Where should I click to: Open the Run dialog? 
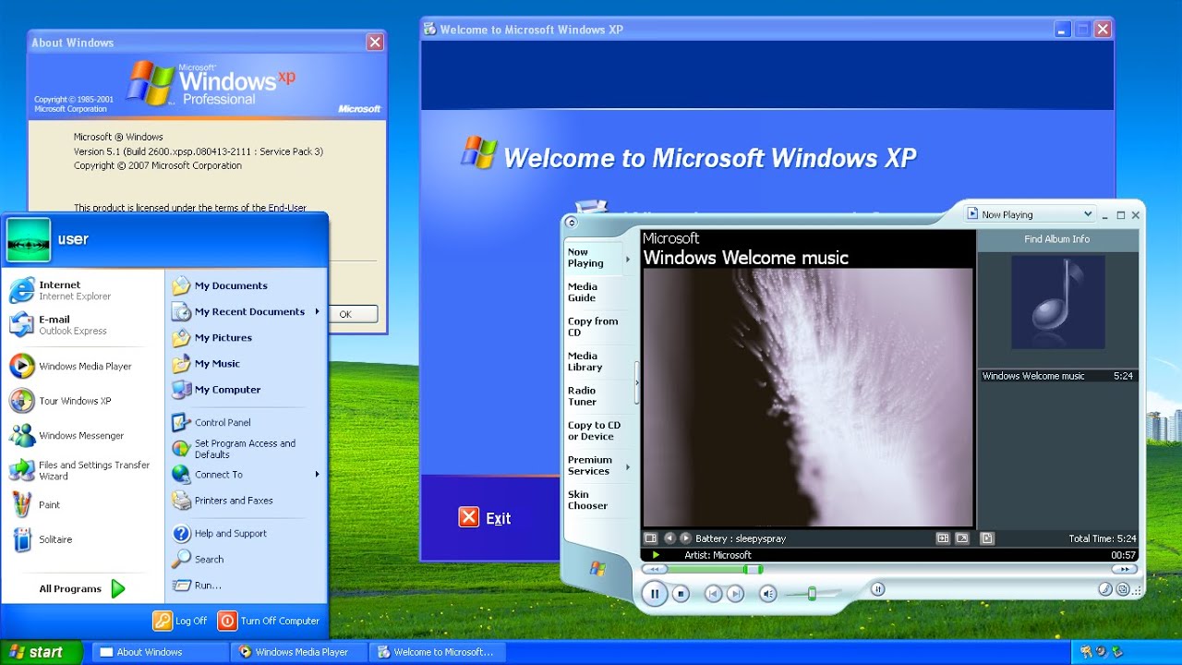point(246,585)
